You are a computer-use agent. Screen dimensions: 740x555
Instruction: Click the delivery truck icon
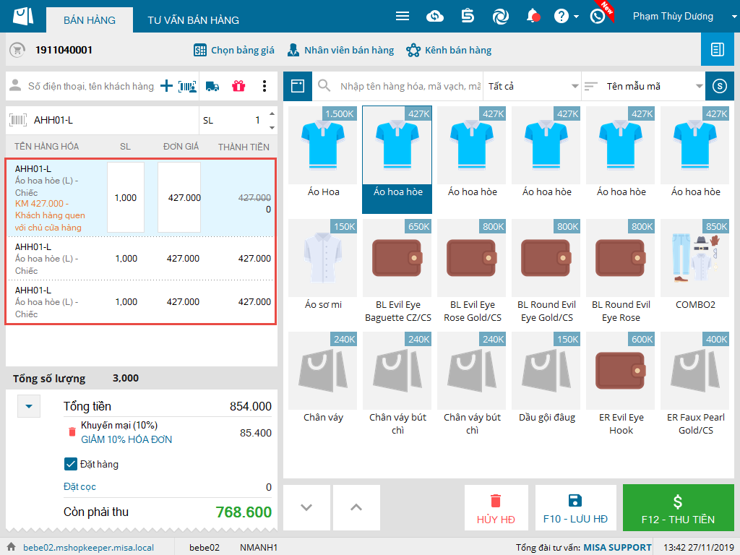coord(212,87)
